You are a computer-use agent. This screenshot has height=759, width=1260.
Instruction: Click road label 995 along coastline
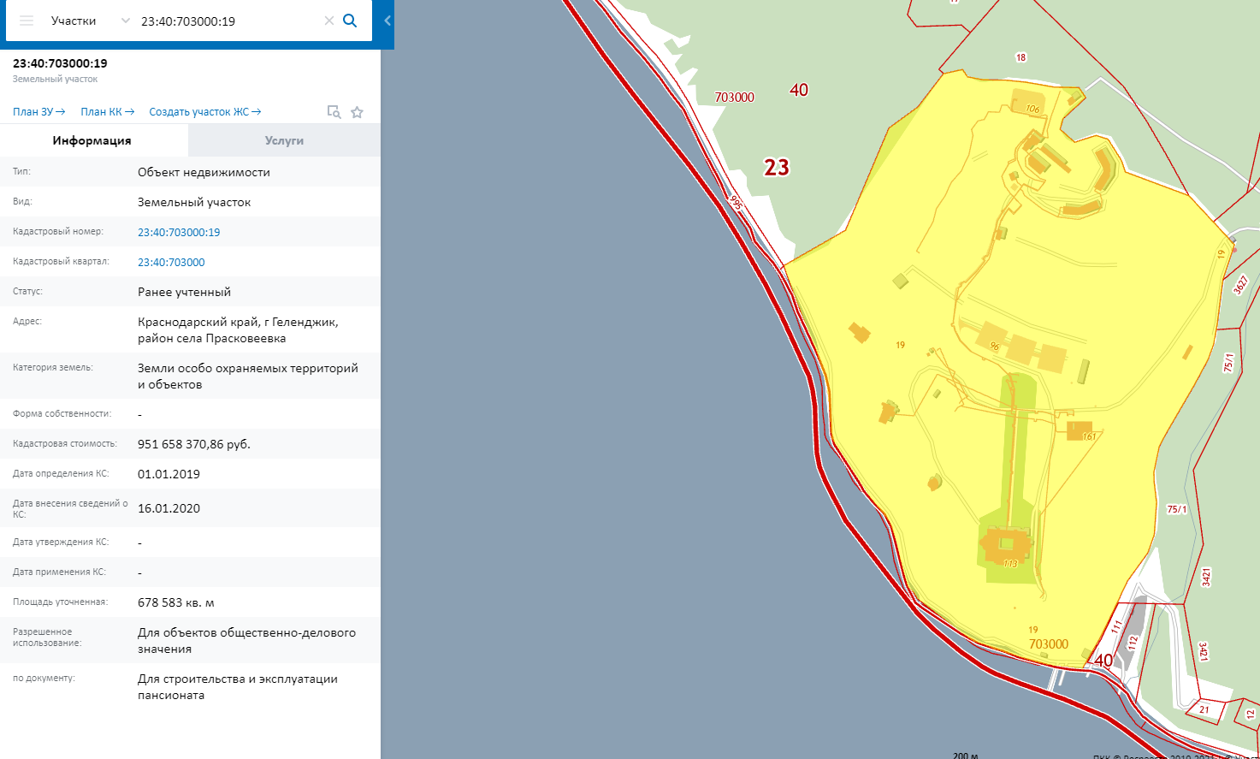pyautogui.click(x=736, y=203)
